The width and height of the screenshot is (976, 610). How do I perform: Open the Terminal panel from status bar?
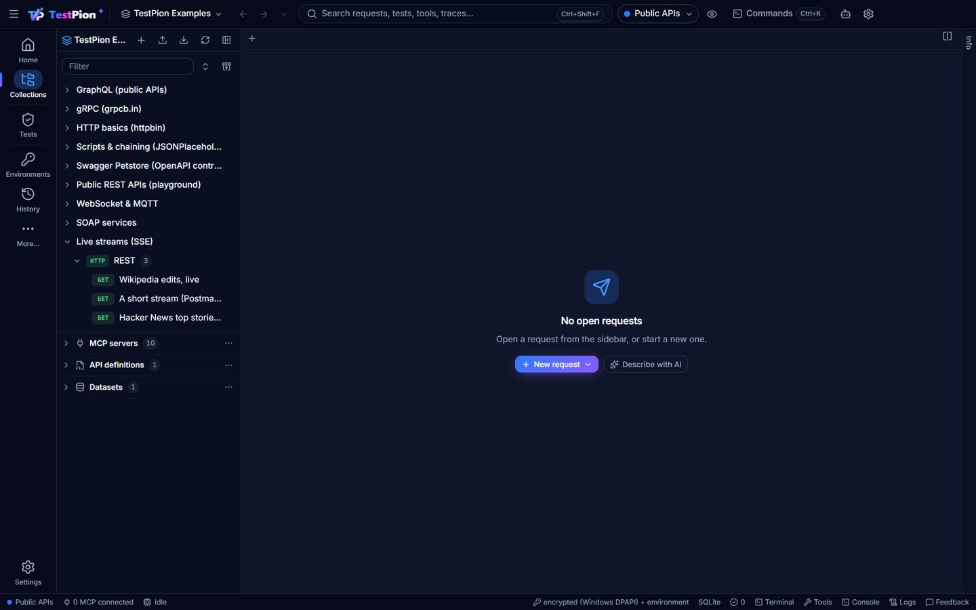coord(775,602)
